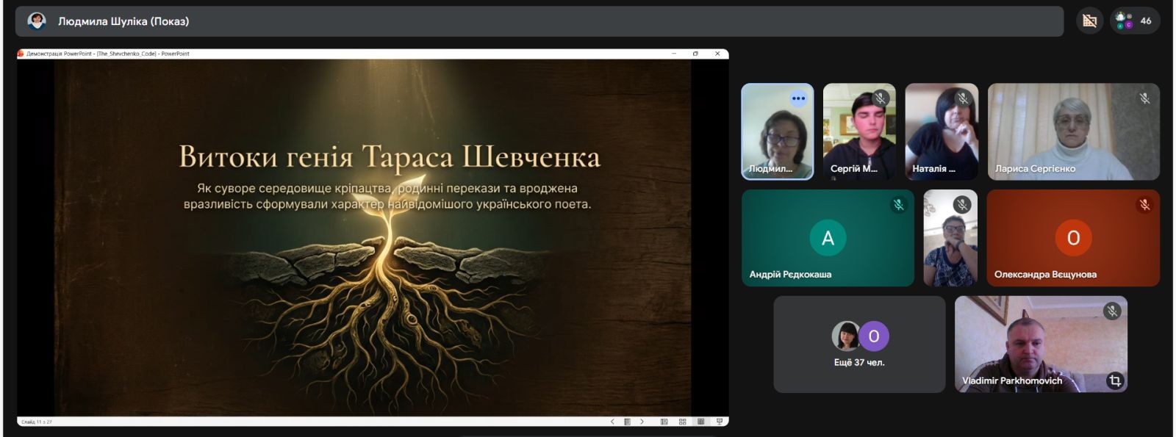Click the muted mic icon on Лариса Сергієнко's tile

[x=1144, y=98]
